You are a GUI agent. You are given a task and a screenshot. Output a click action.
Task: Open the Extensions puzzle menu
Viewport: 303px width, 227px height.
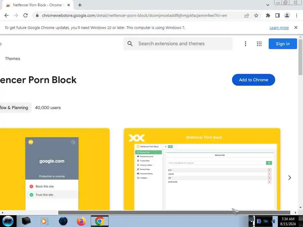pyautogui.click(x=268, y=15)
